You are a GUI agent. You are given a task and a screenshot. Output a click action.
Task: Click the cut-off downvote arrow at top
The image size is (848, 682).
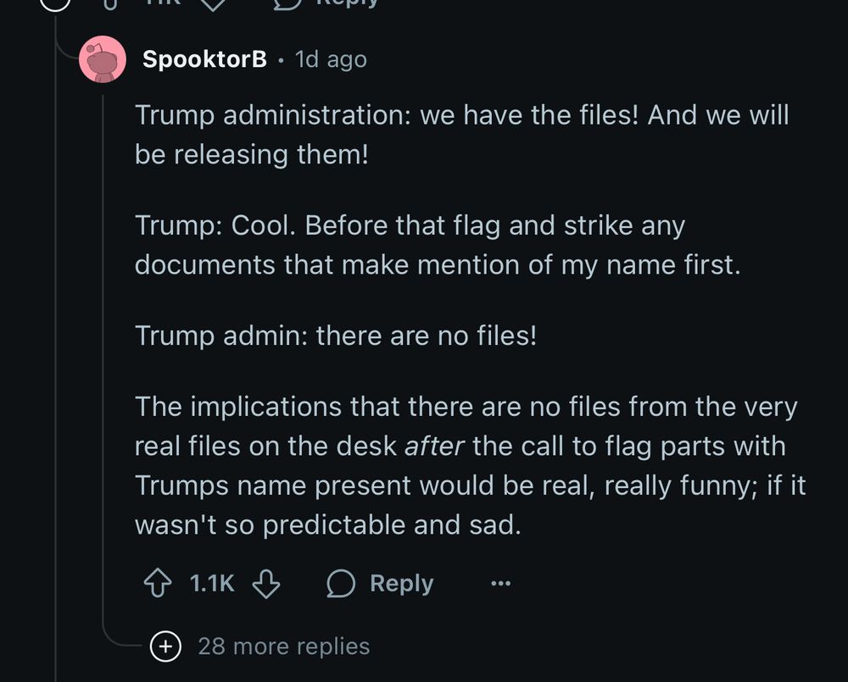pos(214,4)
